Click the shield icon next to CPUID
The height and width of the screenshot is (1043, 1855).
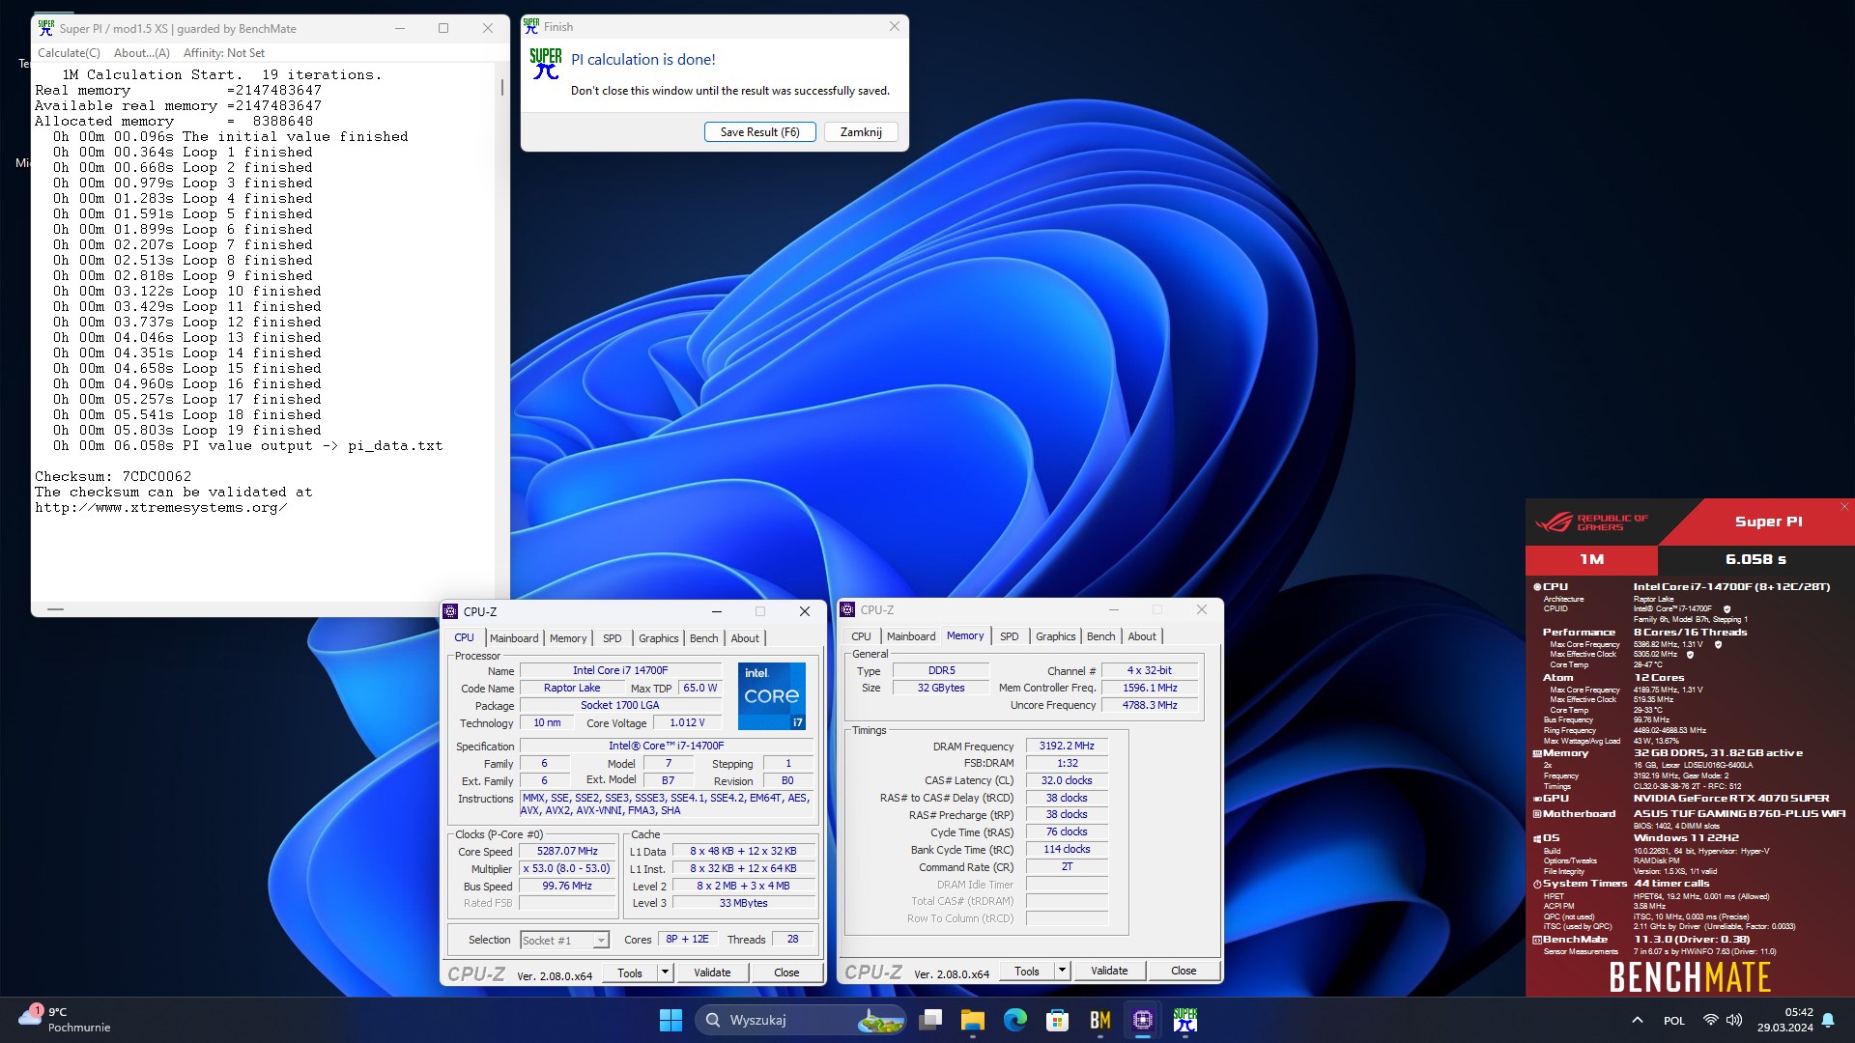[1727, 609]
